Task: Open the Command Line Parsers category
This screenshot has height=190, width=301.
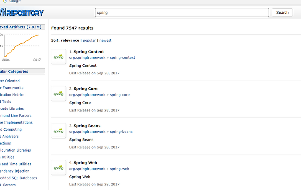Action: pyautogui.click(x=16, y=116)
